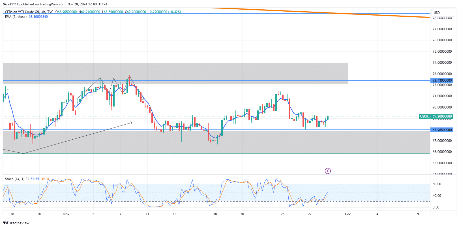Click the 18 date axis label
This screenshot has height=228, width=459.
tap(215, 214)
